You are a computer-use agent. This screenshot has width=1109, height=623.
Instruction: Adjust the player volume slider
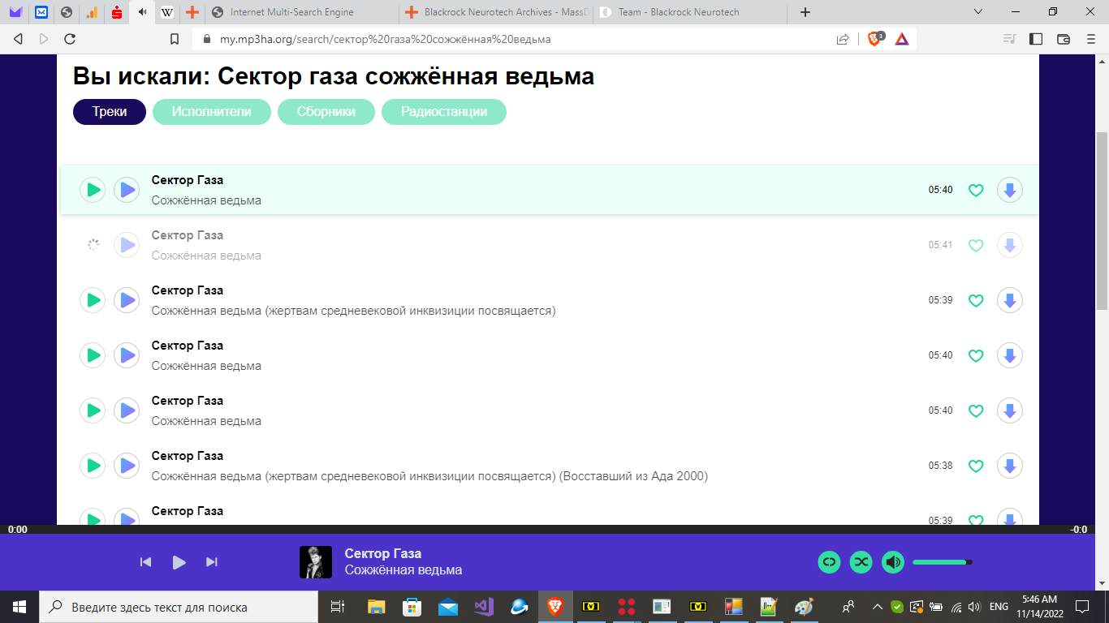[x=943, y=562]
